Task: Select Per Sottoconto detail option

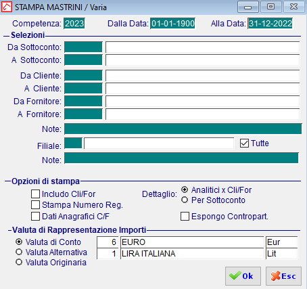Action: coord(185,200)
